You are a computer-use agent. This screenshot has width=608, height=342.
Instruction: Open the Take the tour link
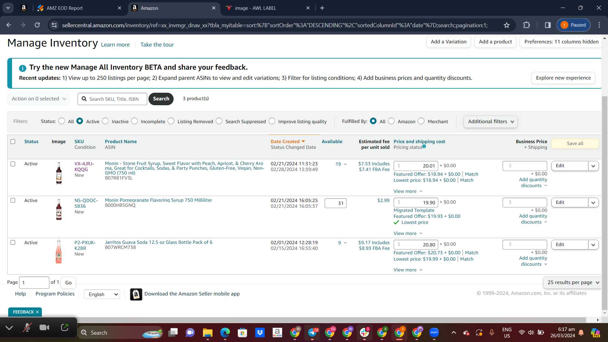157,45
